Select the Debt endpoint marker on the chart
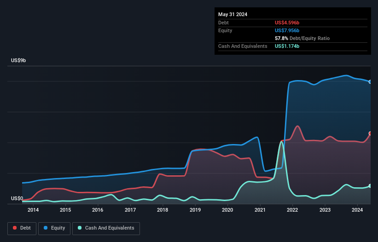The image size is (378, 242). pos(370,133)
